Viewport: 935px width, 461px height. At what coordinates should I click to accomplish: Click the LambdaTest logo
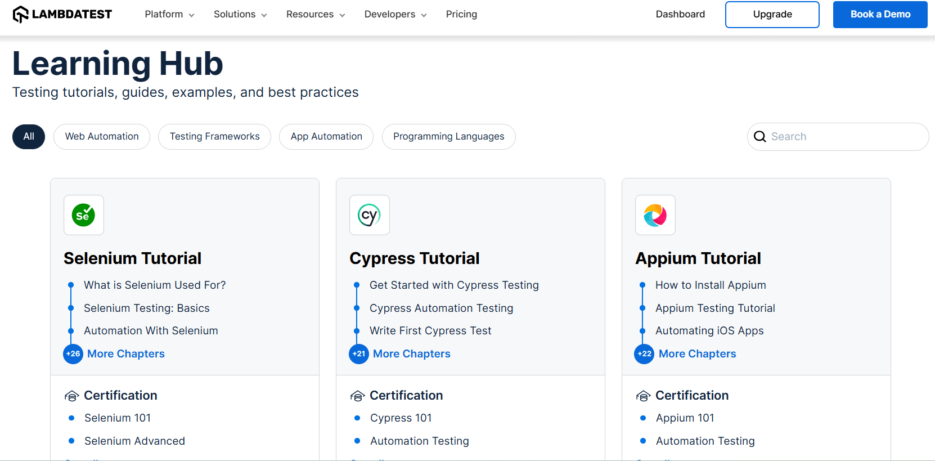click(x=62, y=14)
